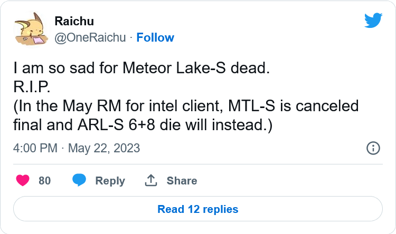Like the tweet with the heart icon

click(23, 180)
